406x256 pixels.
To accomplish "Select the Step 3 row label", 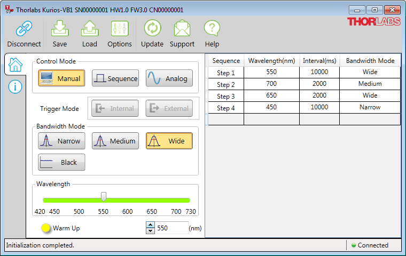I will 226,96.
